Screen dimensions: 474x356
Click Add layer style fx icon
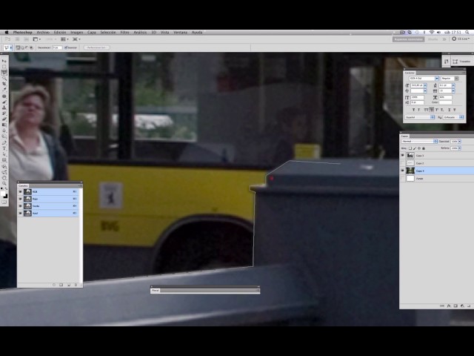pyautogui.click(x=449, y=306)
